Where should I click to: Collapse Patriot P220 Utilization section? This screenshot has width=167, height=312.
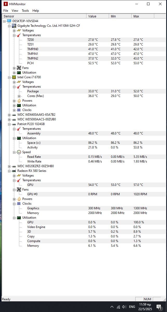coord(14,138)
